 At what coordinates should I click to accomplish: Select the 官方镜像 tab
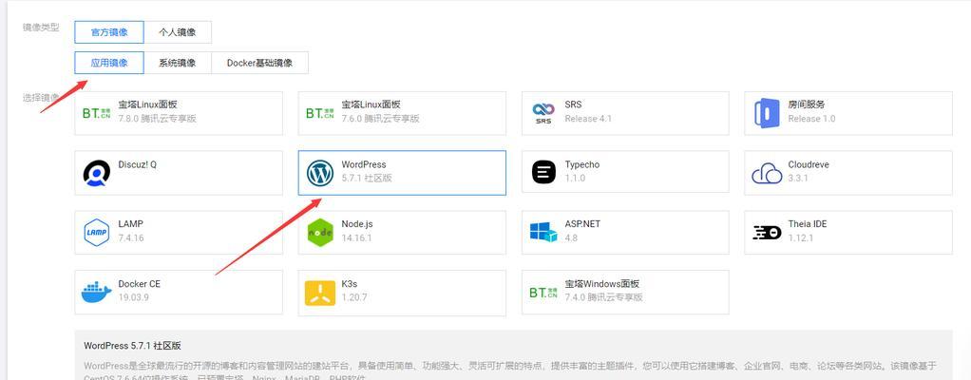coord(109,32)
